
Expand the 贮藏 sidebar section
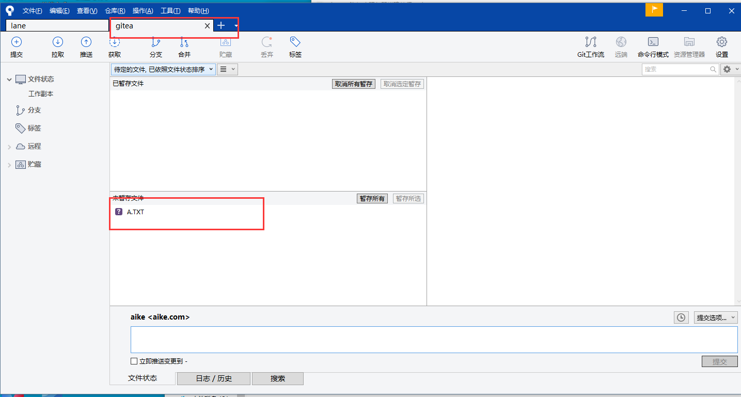click(9, 165)
